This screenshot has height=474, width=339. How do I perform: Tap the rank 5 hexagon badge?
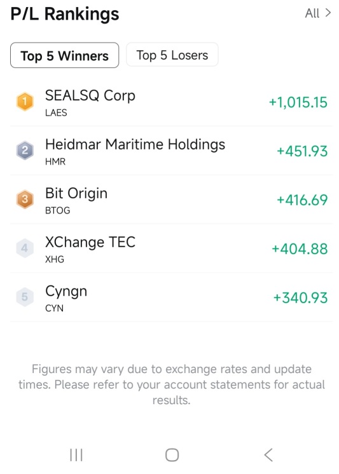point(25,297)
